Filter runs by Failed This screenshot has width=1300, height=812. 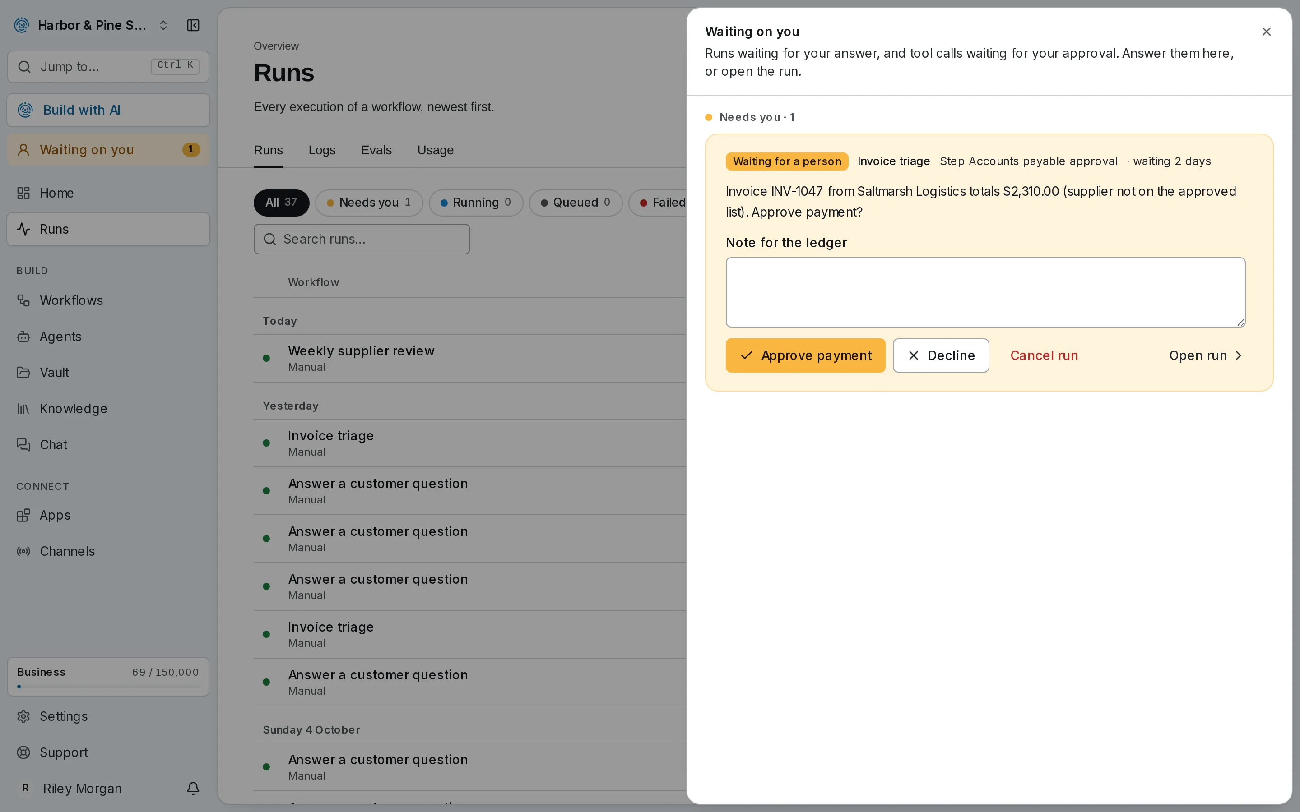[658, 203]
